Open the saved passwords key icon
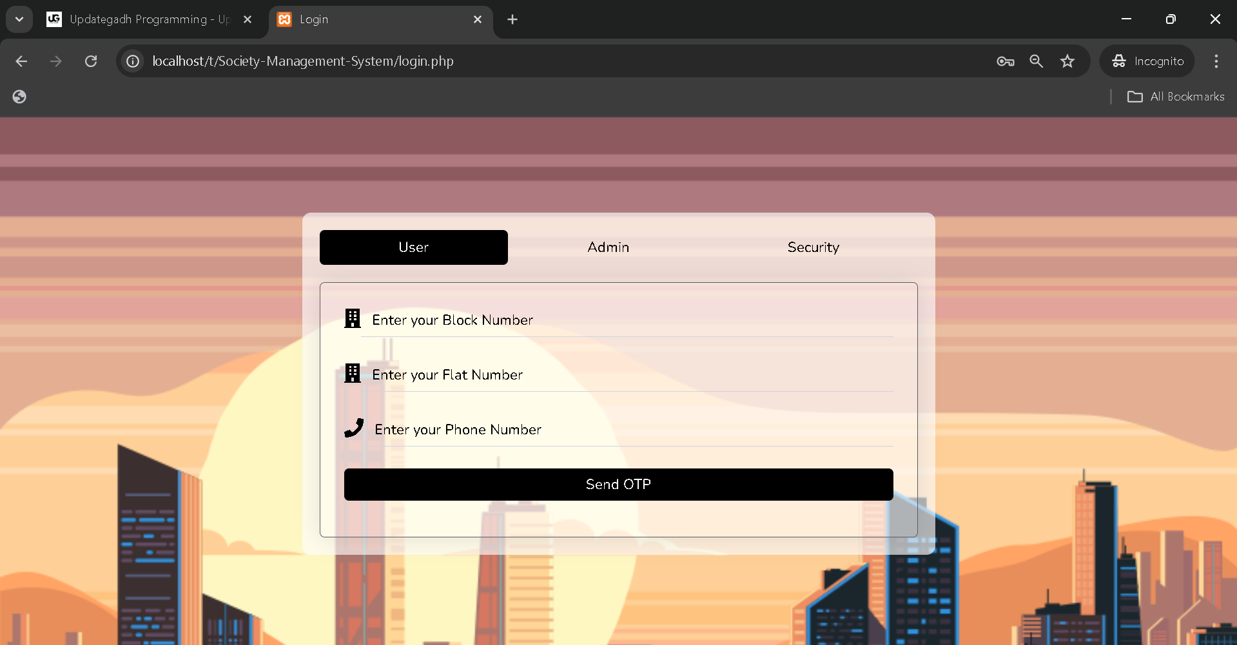 [1005, 61]
